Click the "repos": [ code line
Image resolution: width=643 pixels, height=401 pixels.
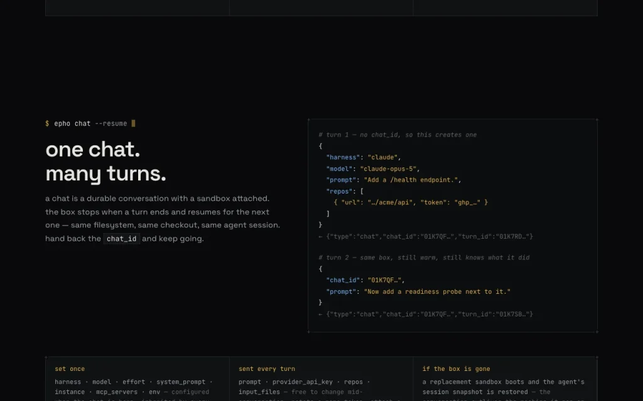(x=345, y=191)
